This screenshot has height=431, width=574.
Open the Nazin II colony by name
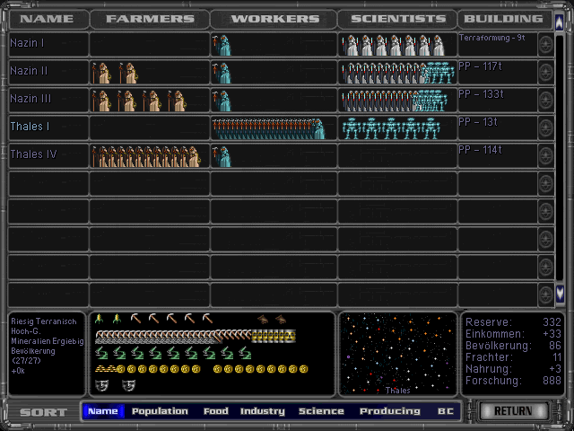point(29,71)
